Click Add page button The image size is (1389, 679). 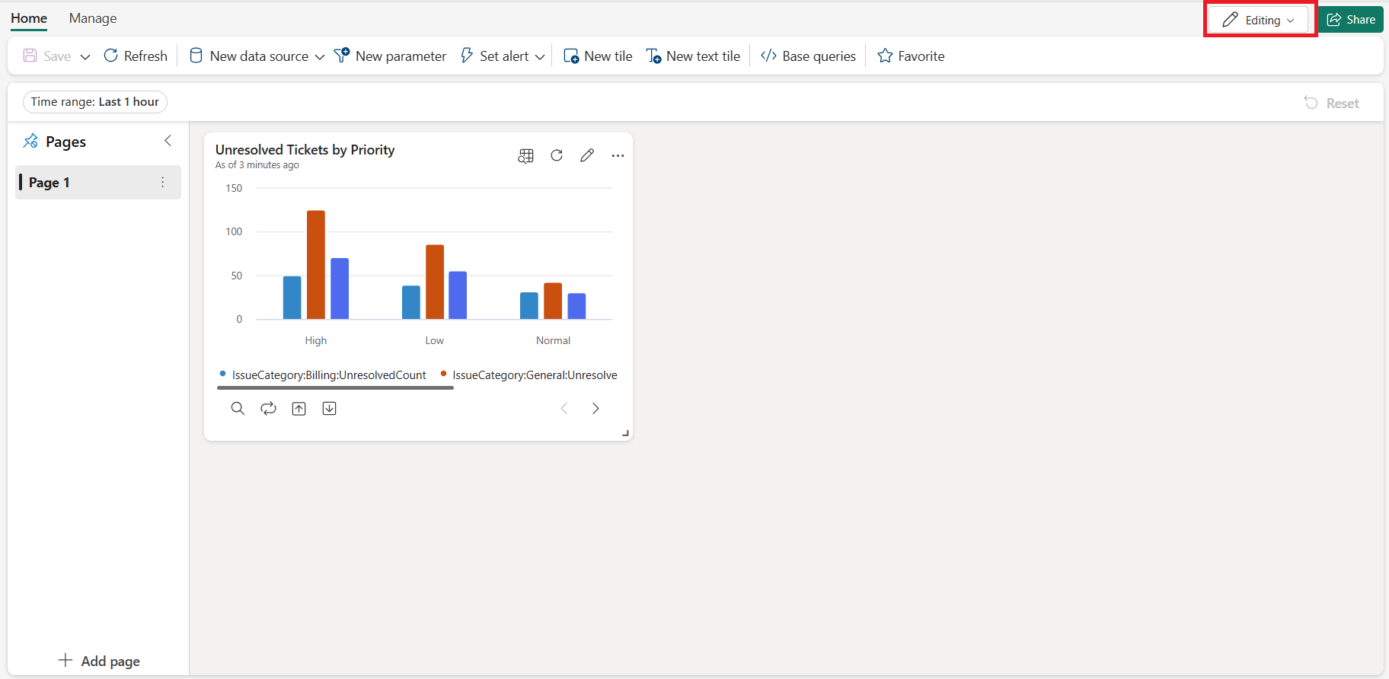coord(100,661)
